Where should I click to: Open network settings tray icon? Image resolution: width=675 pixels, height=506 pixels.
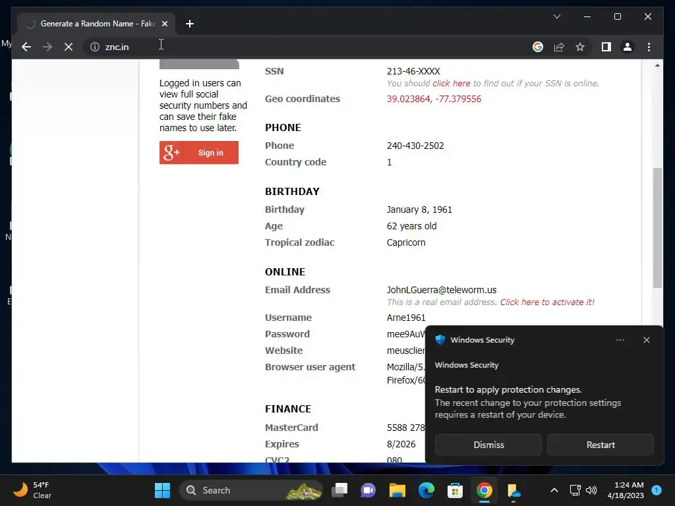pos(575,490)
